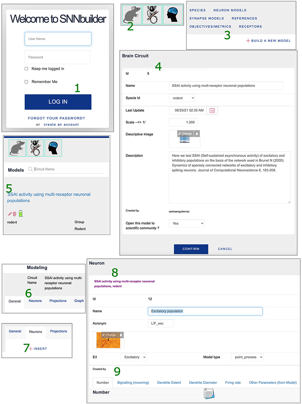Click the BUILD A NEW MODEL link
The height and width of the screenshot is (404, 302).
click(271, 41)
